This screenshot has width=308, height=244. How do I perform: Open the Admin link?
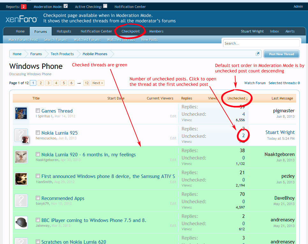click(298, 6)
